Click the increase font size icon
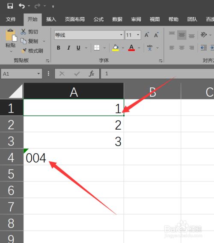 tap(147, 35)
